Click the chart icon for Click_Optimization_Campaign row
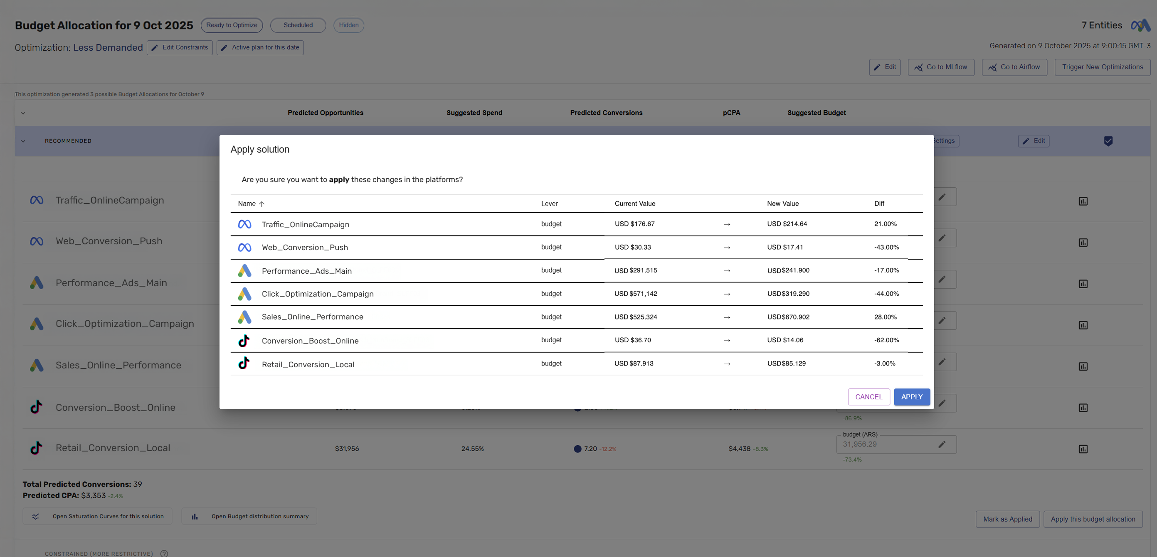This screenshot has height=557, width=1157. click(x=1083, y=325)
